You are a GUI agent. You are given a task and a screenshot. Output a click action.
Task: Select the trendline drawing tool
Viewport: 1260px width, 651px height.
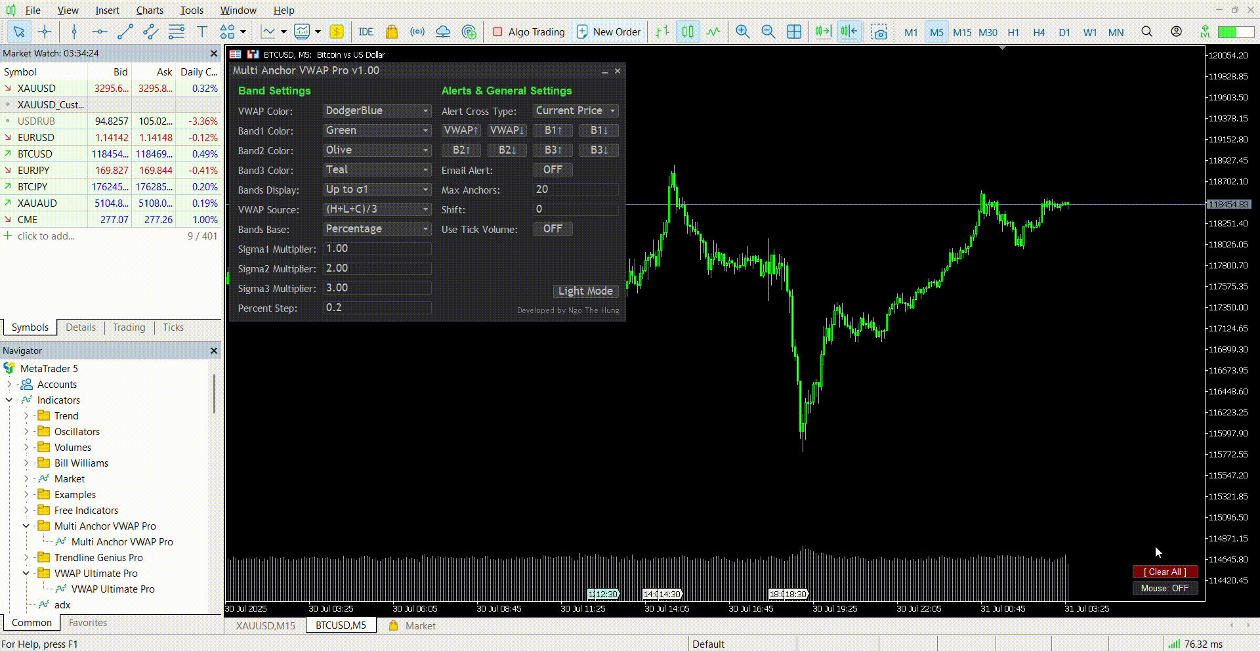[125, 31]
